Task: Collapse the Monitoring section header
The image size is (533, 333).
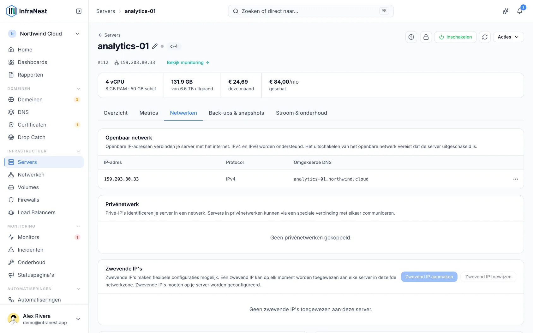Action: [44, 226]
